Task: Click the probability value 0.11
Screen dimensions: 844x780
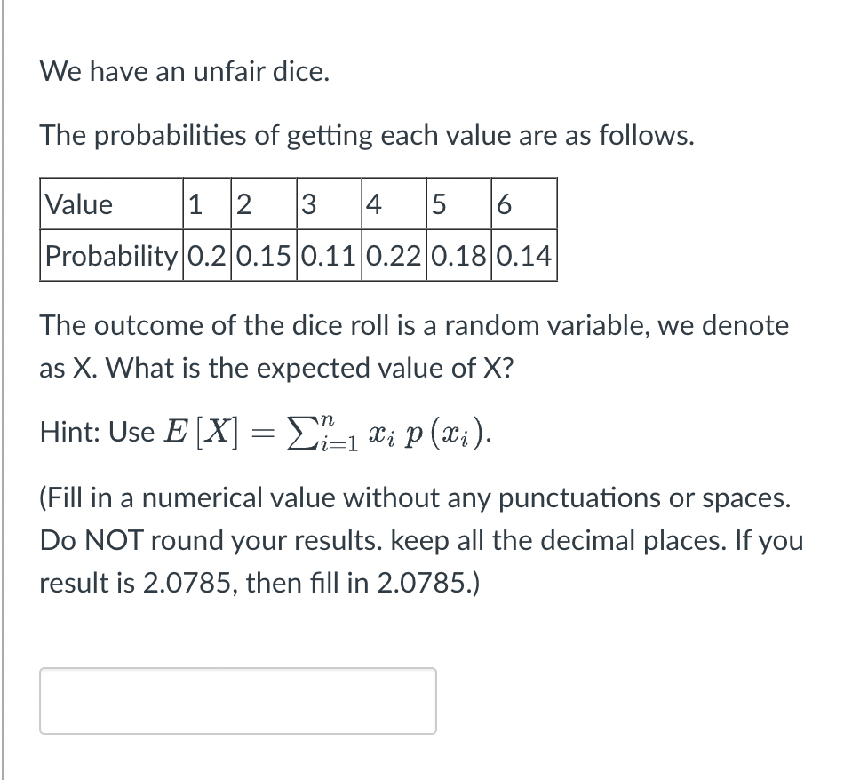Action: (x=326, y=258)
